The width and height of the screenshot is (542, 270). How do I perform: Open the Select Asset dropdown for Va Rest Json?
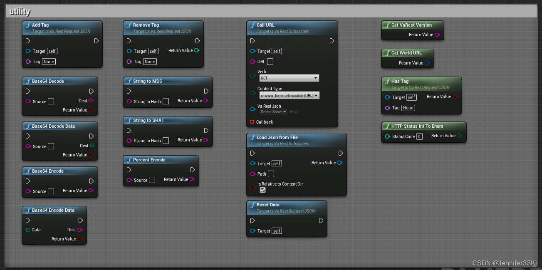point(273,111)
